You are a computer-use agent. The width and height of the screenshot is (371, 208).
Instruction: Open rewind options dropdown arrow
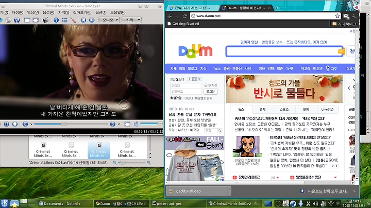coord(31,124)
